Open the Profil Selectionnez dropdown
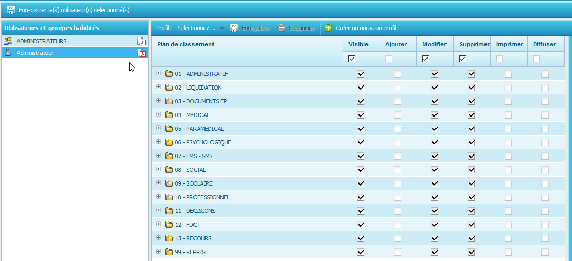This screenshot has height=261, width=572. pyautogui.click(x=222, y=28)
